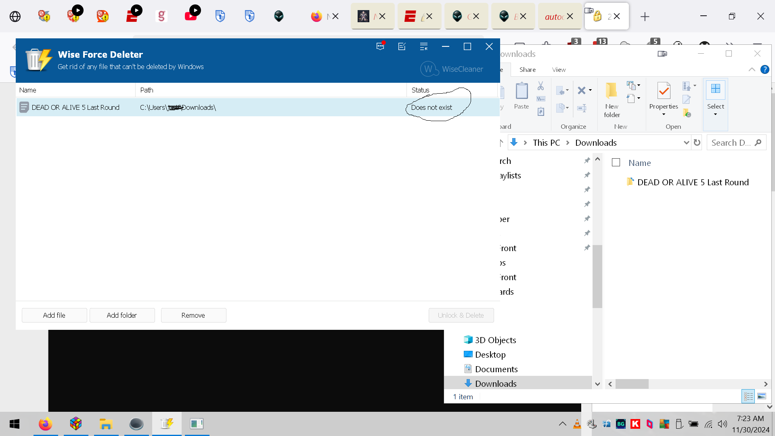Viewport: 775px width, 436px height.
Task: Switch to Large icons view in Explorer status bar
Action: (761, 396)
